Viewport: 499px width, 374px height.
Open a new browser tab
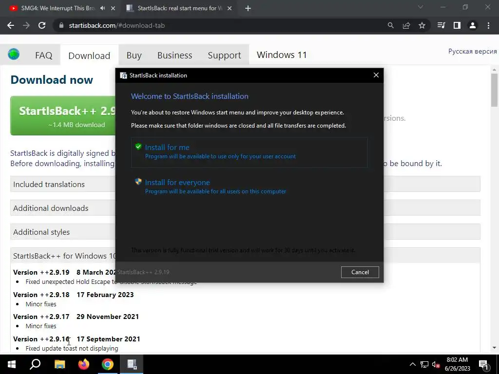248,8
